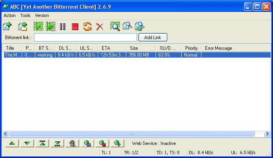
Task: Click the green Resume torrent icon
Action: pyautogui.click(x=38, y=26)
